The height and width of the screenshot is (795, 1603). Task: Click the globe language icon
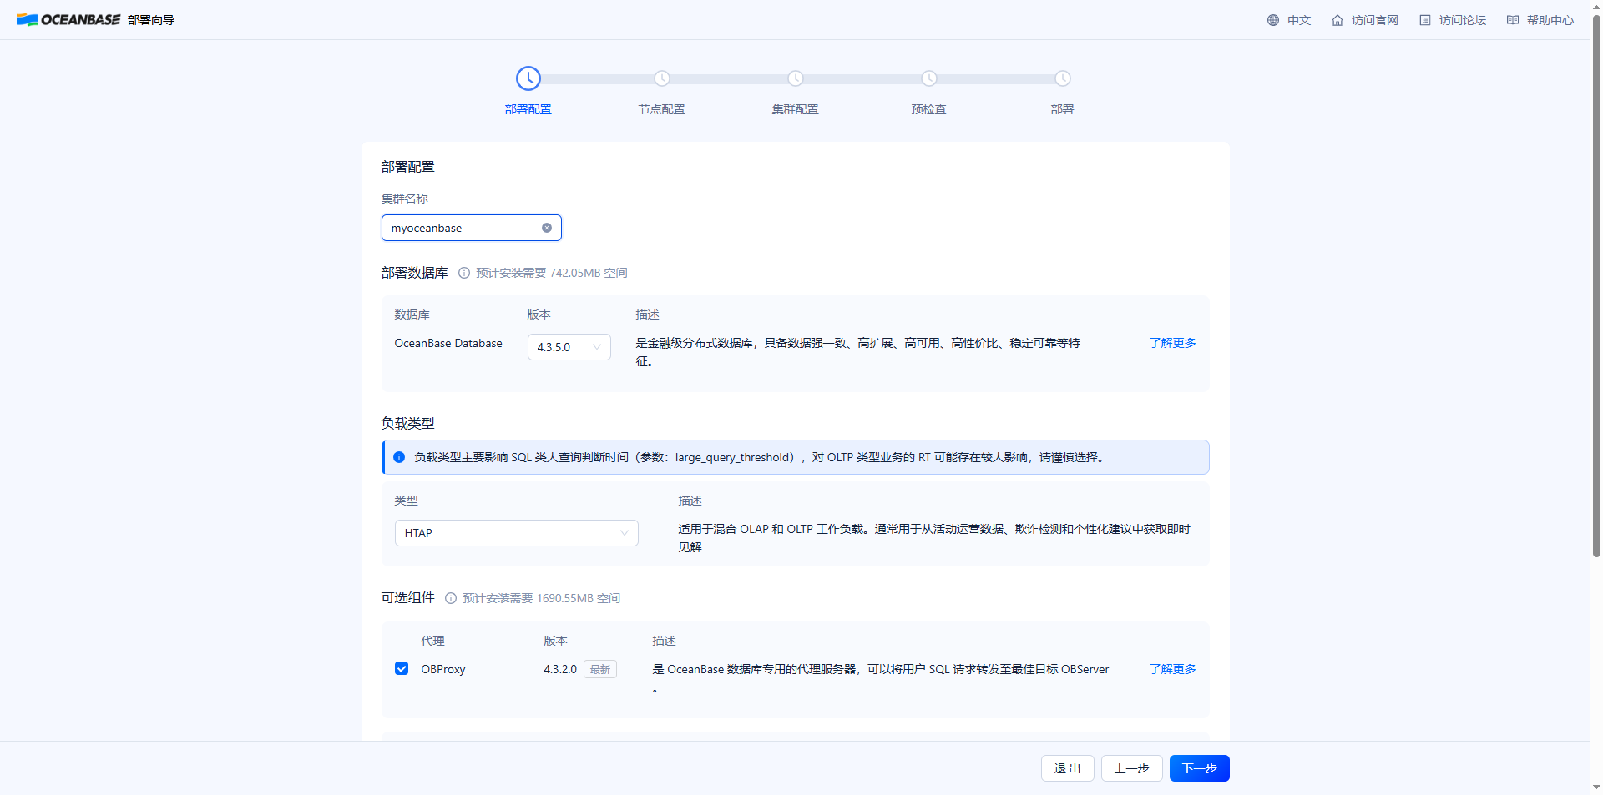pos(1273,20)
